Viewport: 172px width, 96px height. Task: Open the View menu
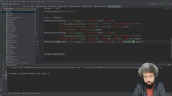pos(10,1)
